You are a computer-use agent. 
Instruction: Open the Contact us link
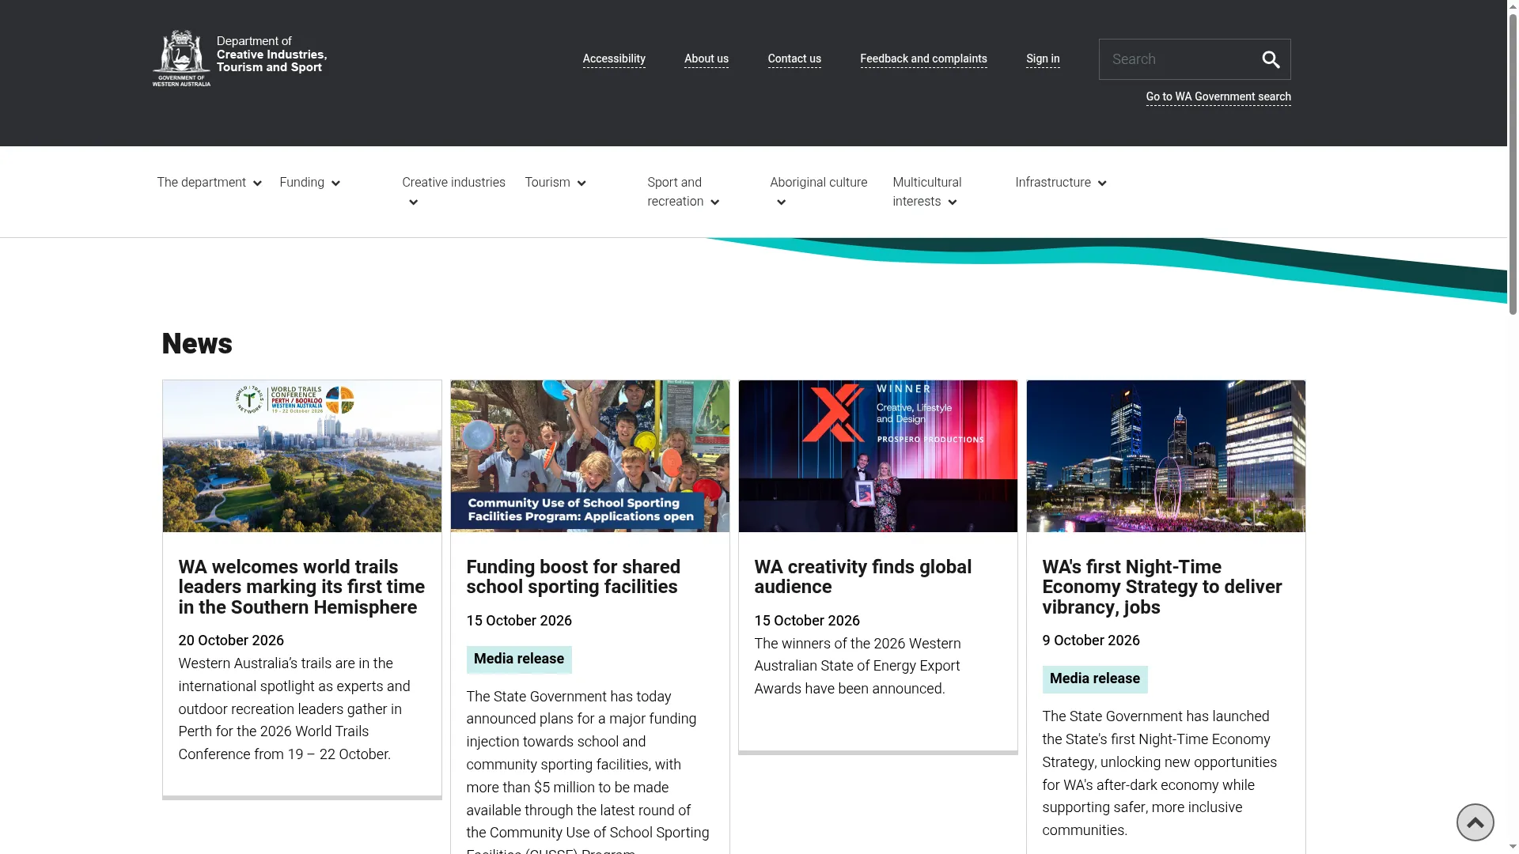click(x=794, y=59)
